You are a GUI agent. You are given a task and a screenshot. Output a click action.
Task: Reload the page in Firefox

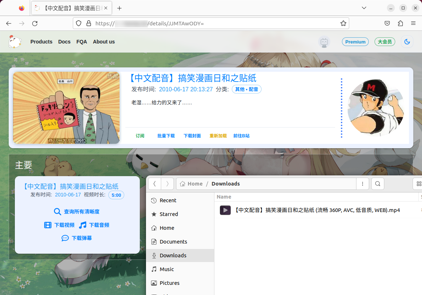35,24
